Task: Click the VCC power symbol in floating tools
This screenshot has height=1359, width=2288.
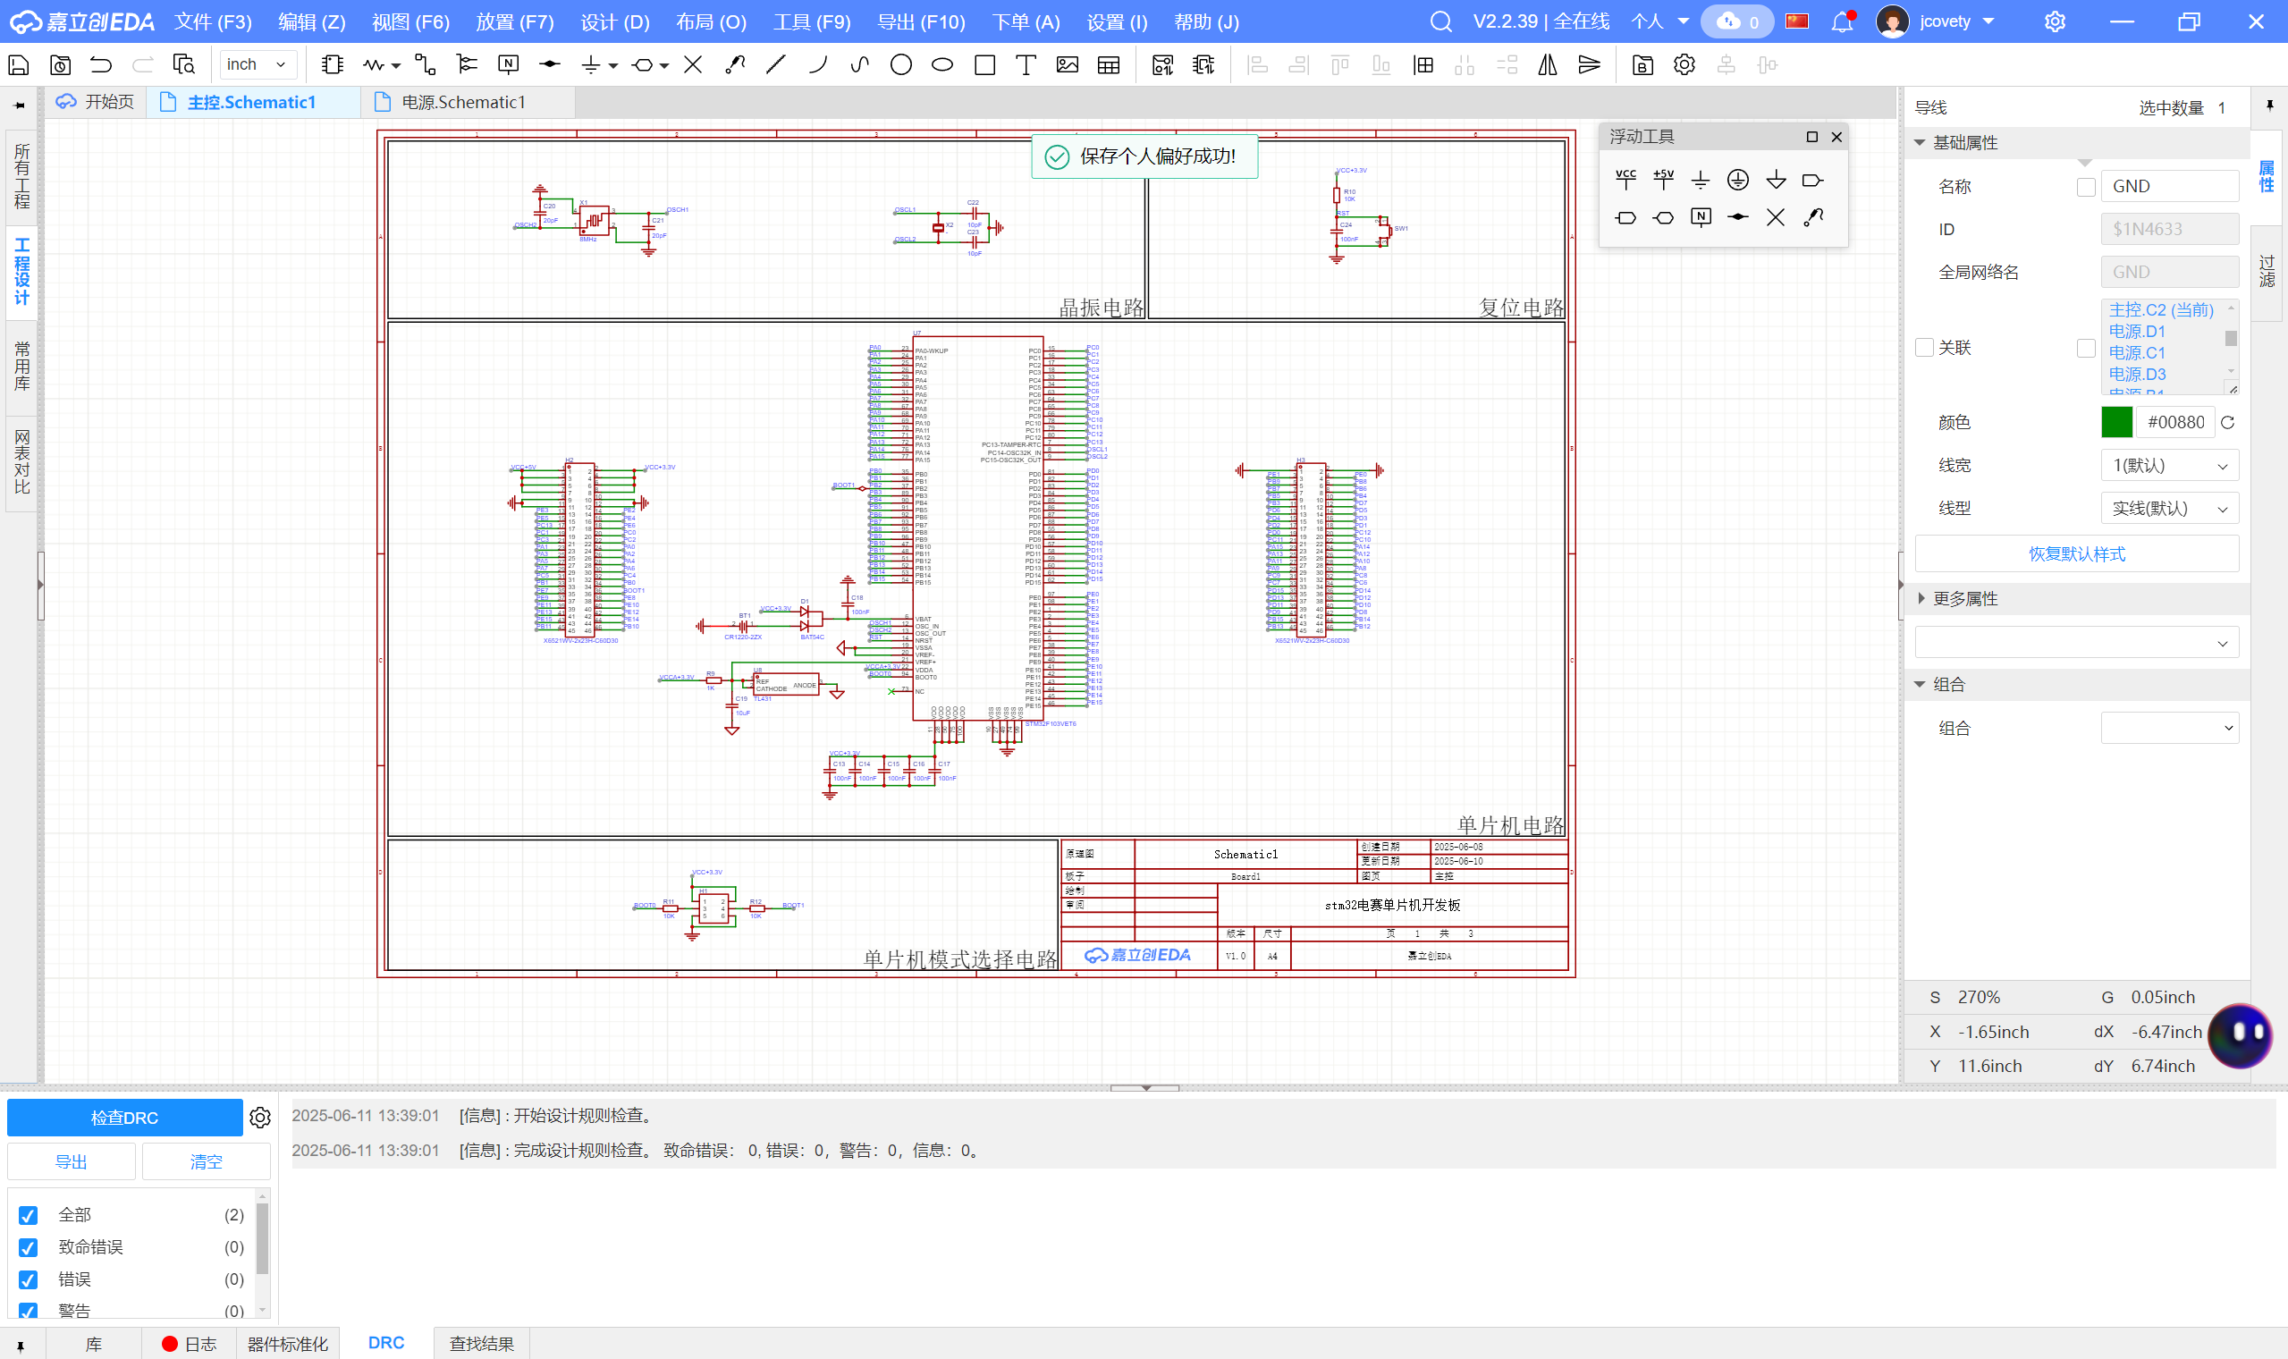Action: (x=1625, y=180)
